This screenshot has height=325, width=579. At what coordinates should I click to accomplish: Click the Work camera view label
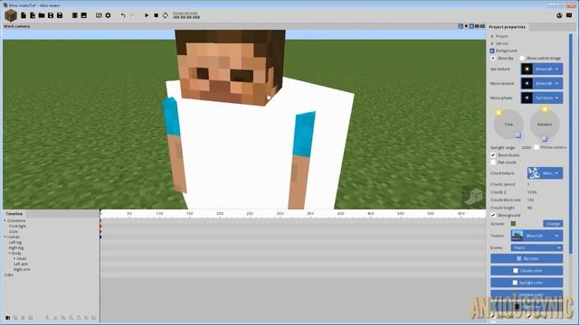tap(16, 26)
